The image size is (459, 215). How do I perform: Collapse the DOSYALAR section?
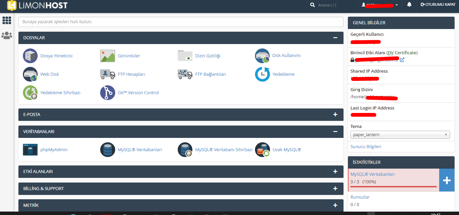coord(335,38)
